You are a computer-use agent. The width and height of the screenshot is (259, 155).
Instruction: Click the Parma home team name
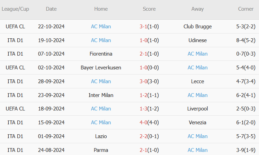tap(101, 150)
